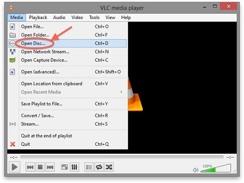Select the Quit menu entry
Viewport: 244px width, 183px height.
point(67,144)
